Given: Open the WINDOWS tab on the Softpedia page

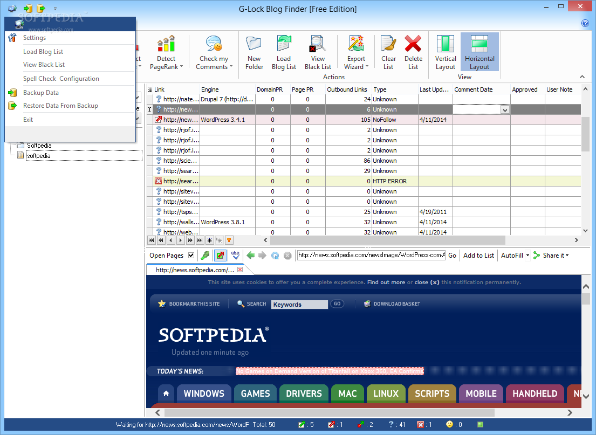Looking at the screenshot, I should [204, 393].
